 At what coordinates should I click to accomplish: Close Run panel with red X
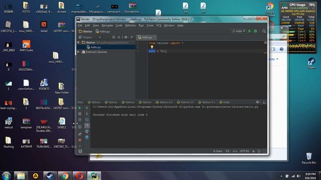coord(80,140)
